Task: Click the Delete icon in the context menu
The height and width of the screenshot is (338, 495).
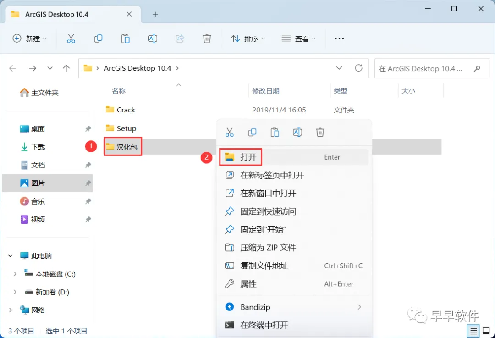Action: tap(320, 133)
